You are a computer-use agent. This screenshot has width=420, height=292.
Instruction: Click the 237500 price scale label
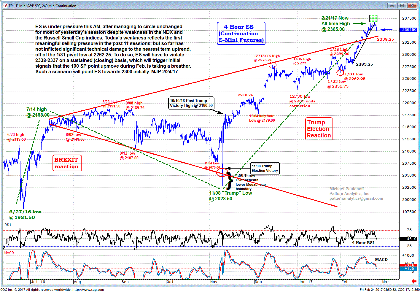point(409,18)
